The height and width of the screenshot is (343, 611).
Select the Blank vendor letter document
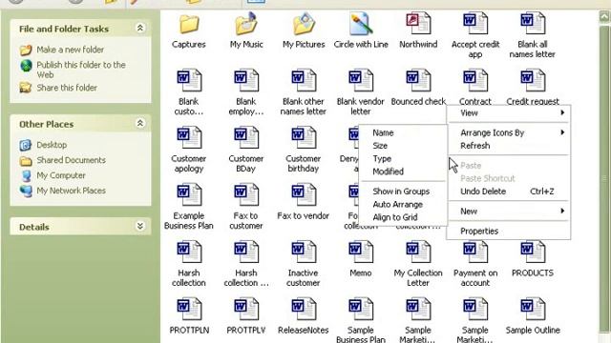[x=361, y=80]
